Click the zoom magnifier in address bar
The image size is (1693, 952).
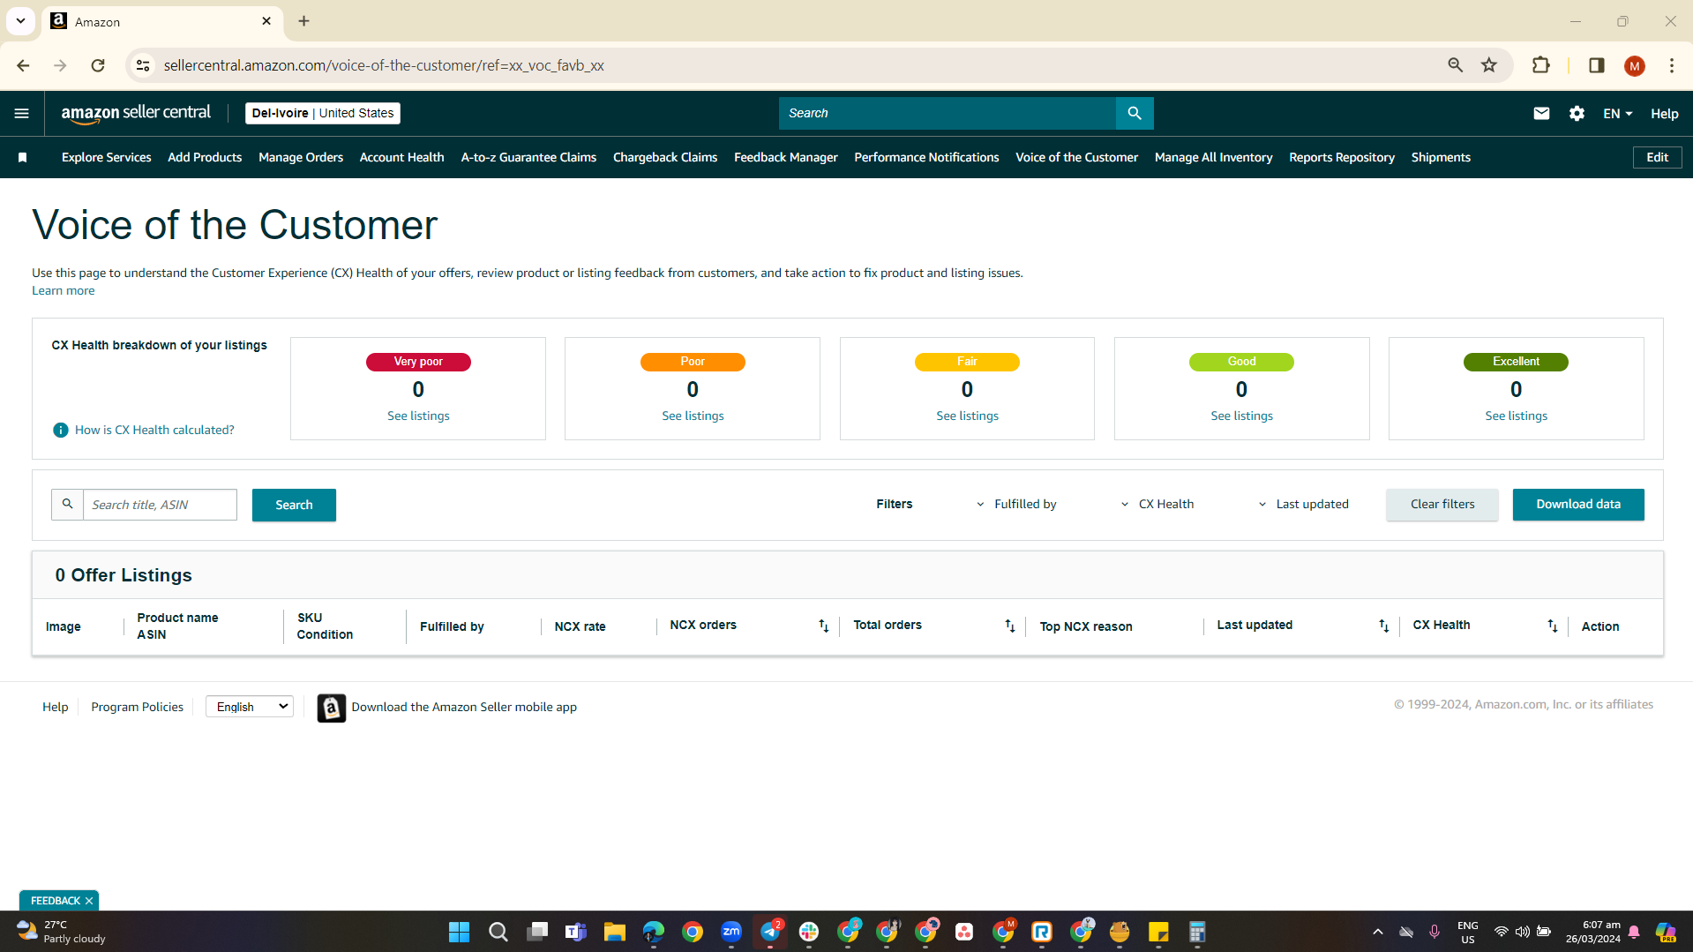point(1455,65)
